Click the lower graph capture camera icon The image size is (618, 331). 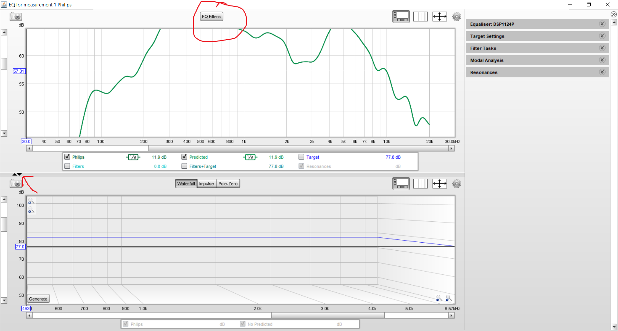pos(15,183)
